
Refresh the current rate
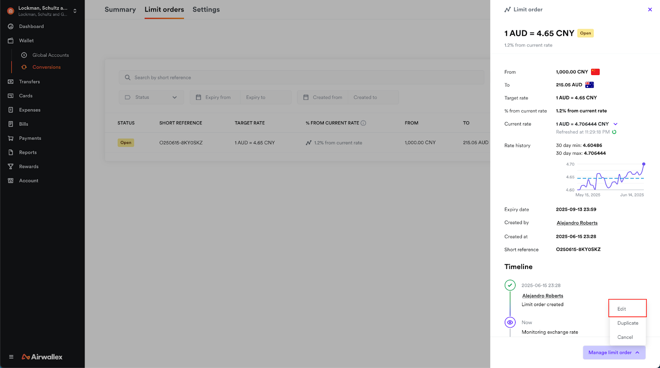click(x=614, y=132)
